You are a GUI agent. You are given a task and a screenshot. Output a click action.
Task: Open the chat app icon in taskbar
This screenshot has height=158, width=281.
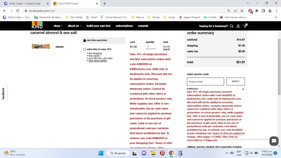144,153
